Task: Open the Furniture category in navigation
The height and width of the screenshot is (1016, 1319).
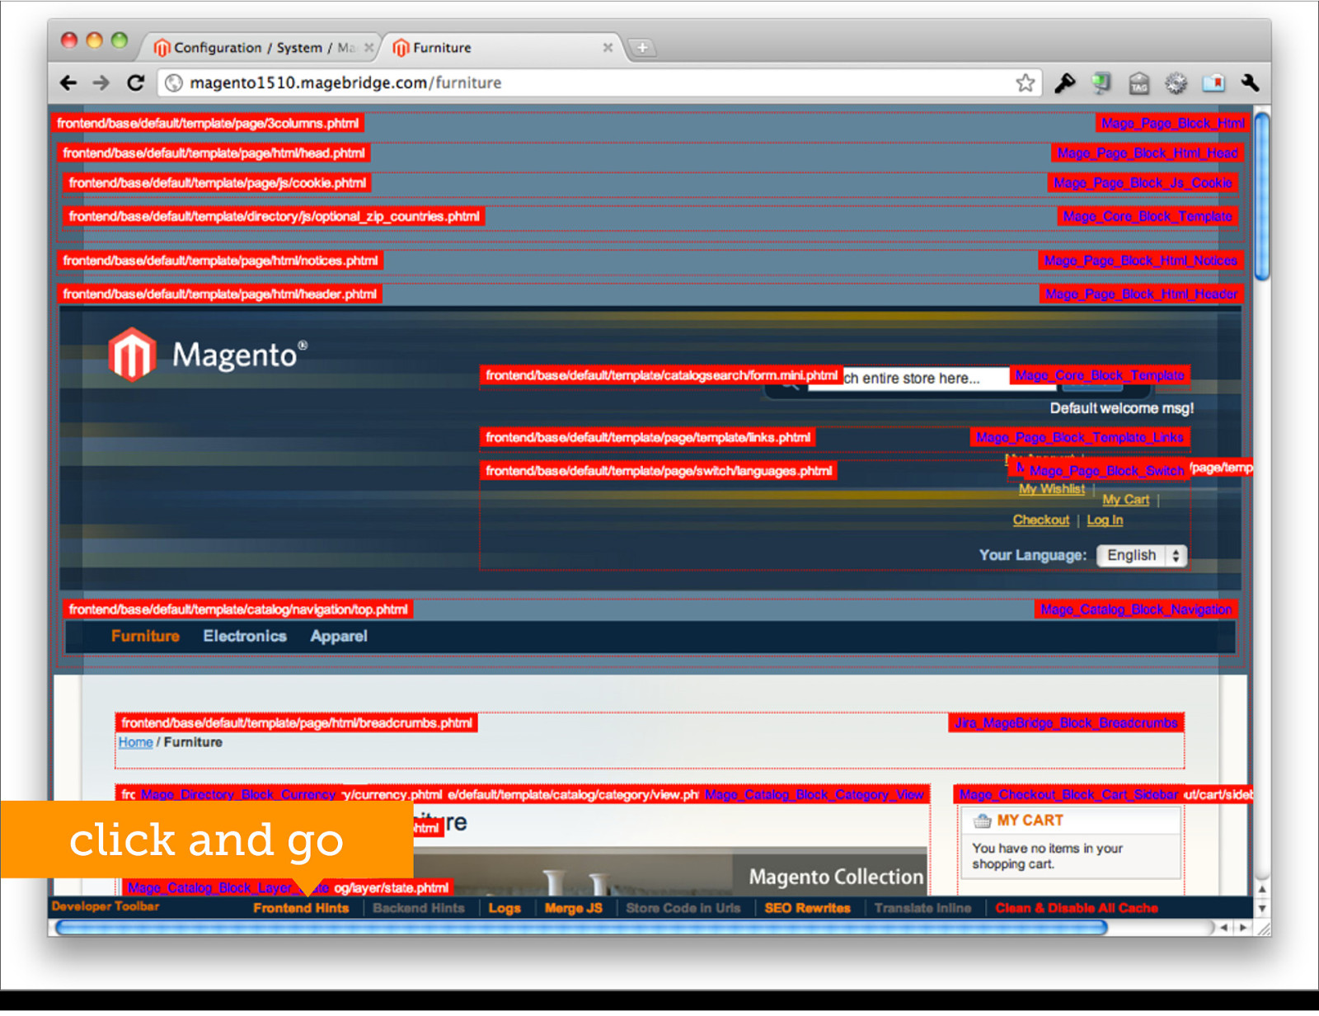Action: [x=145, y=636]
